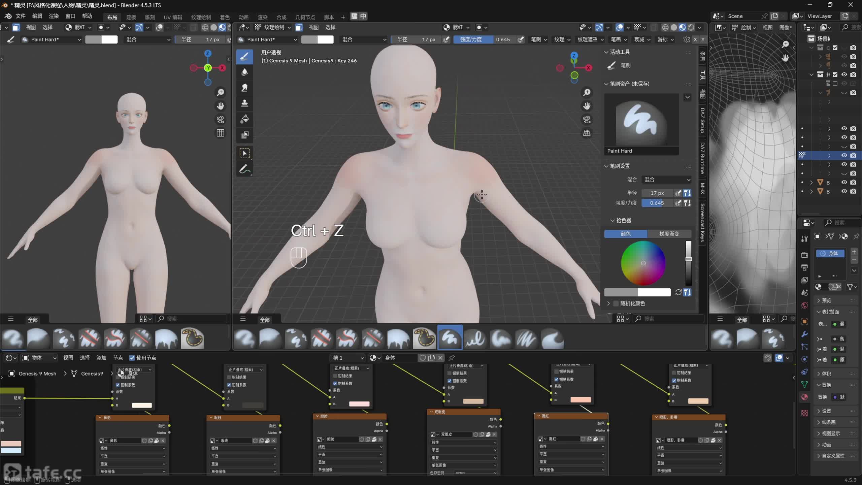Viewport: 862px width, 485px height.
Task: Select the Annotate pencil tool
Action: 244,169
